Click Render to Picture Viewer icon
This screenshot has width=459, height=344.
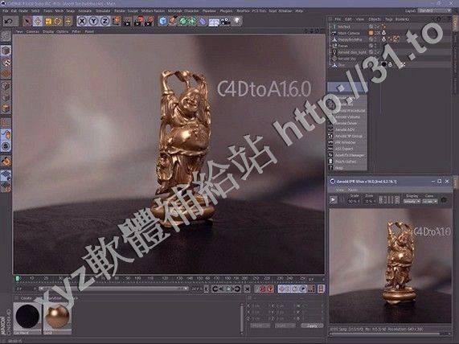pos(138,22)
